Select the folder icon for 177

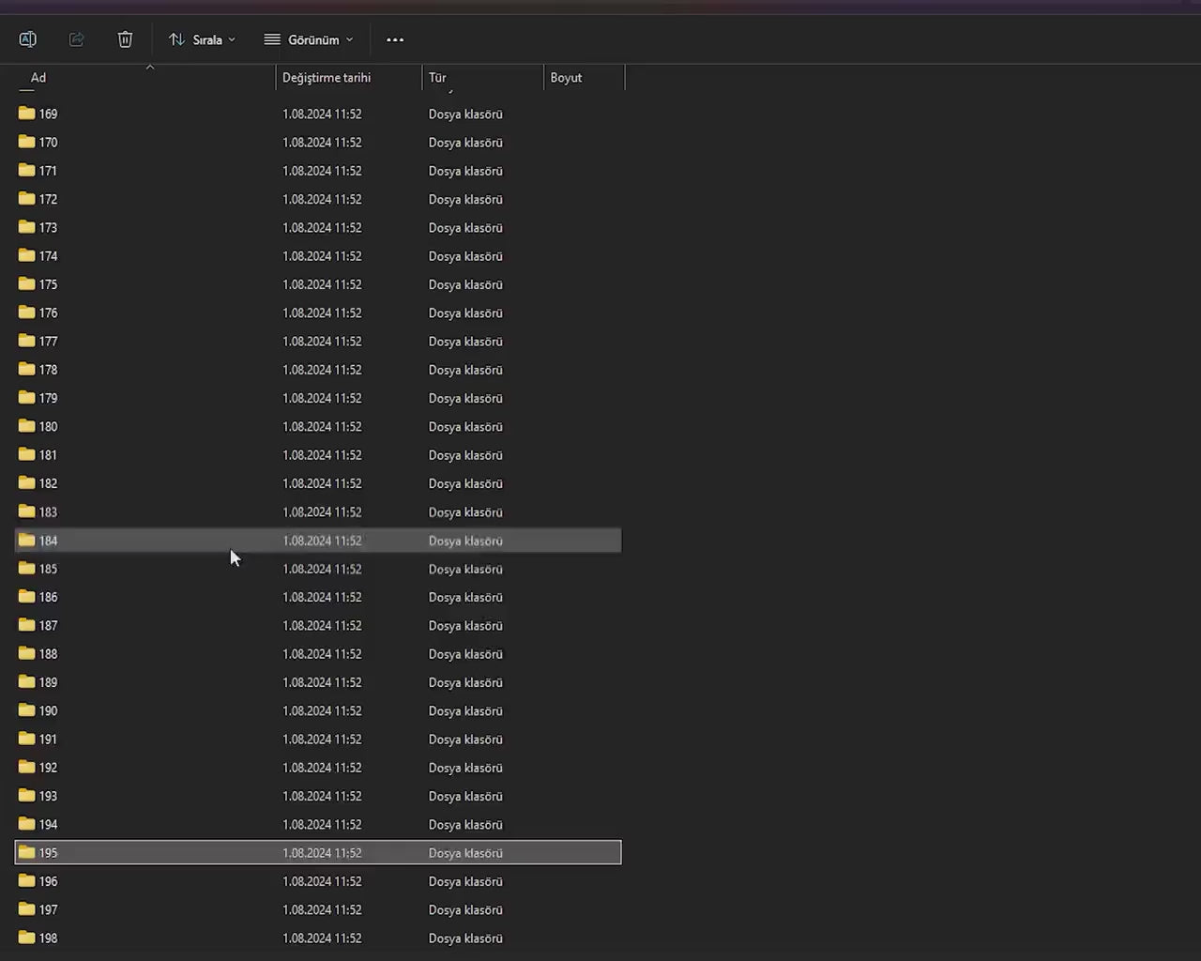coord(27,341)
